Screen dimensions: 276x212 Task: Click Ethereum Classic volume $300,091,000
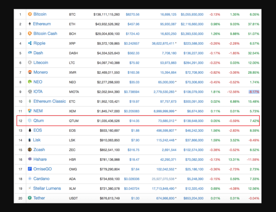coord(193,102)
